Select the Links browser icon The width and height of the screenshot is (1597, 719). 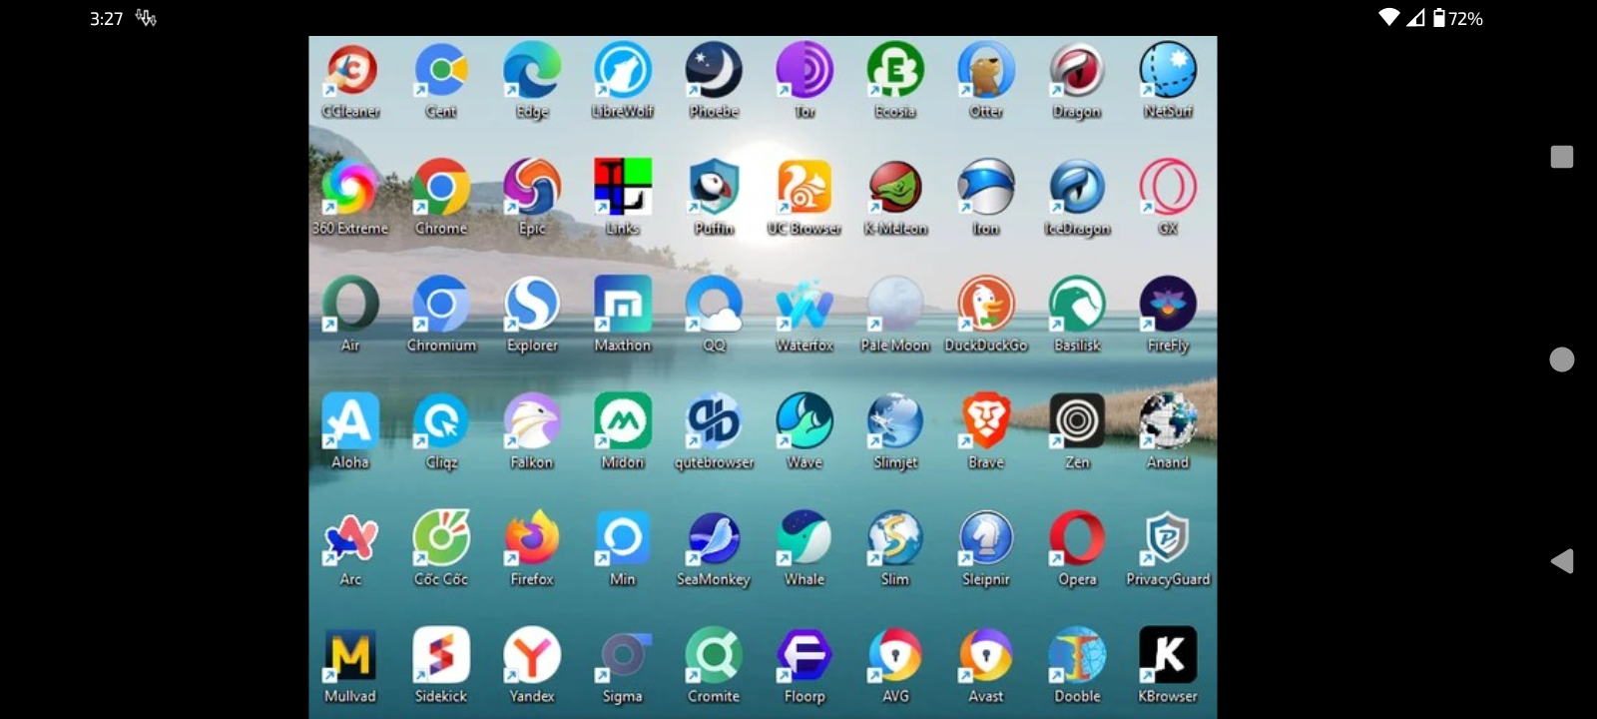point(623,187)
